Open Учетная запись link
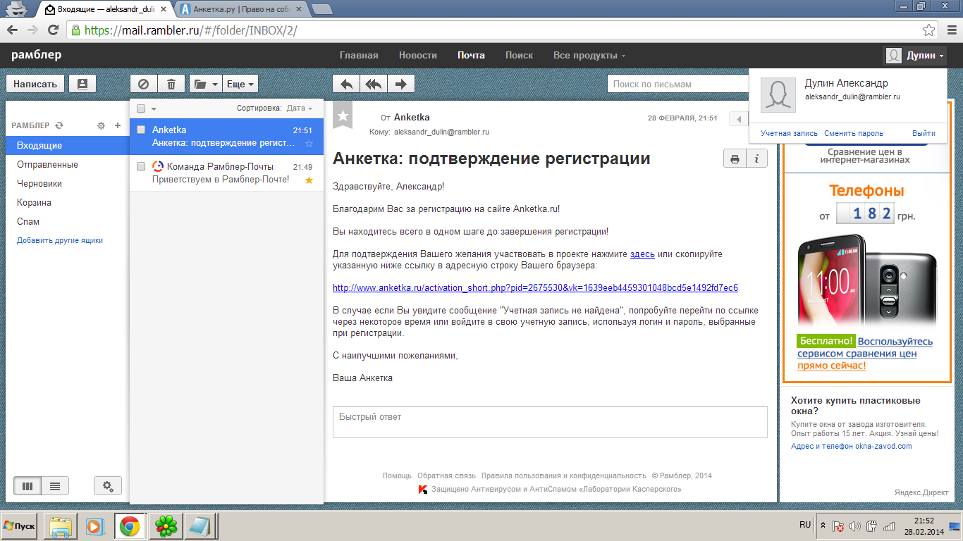Image resolution: width=963 pixels, height=541 pixels. [789, 133]
